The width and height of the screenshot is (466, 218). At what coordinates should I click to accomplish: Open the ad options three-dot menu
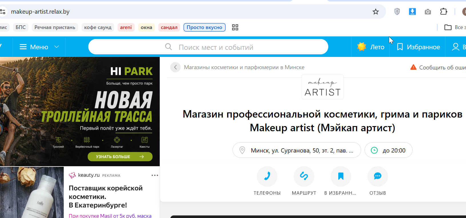(155, 175)
